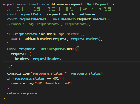The height and width of the screenshot is (104, 140).
Task: Click "NextResponse" in the response declaration
Action: tap(53, 49)
